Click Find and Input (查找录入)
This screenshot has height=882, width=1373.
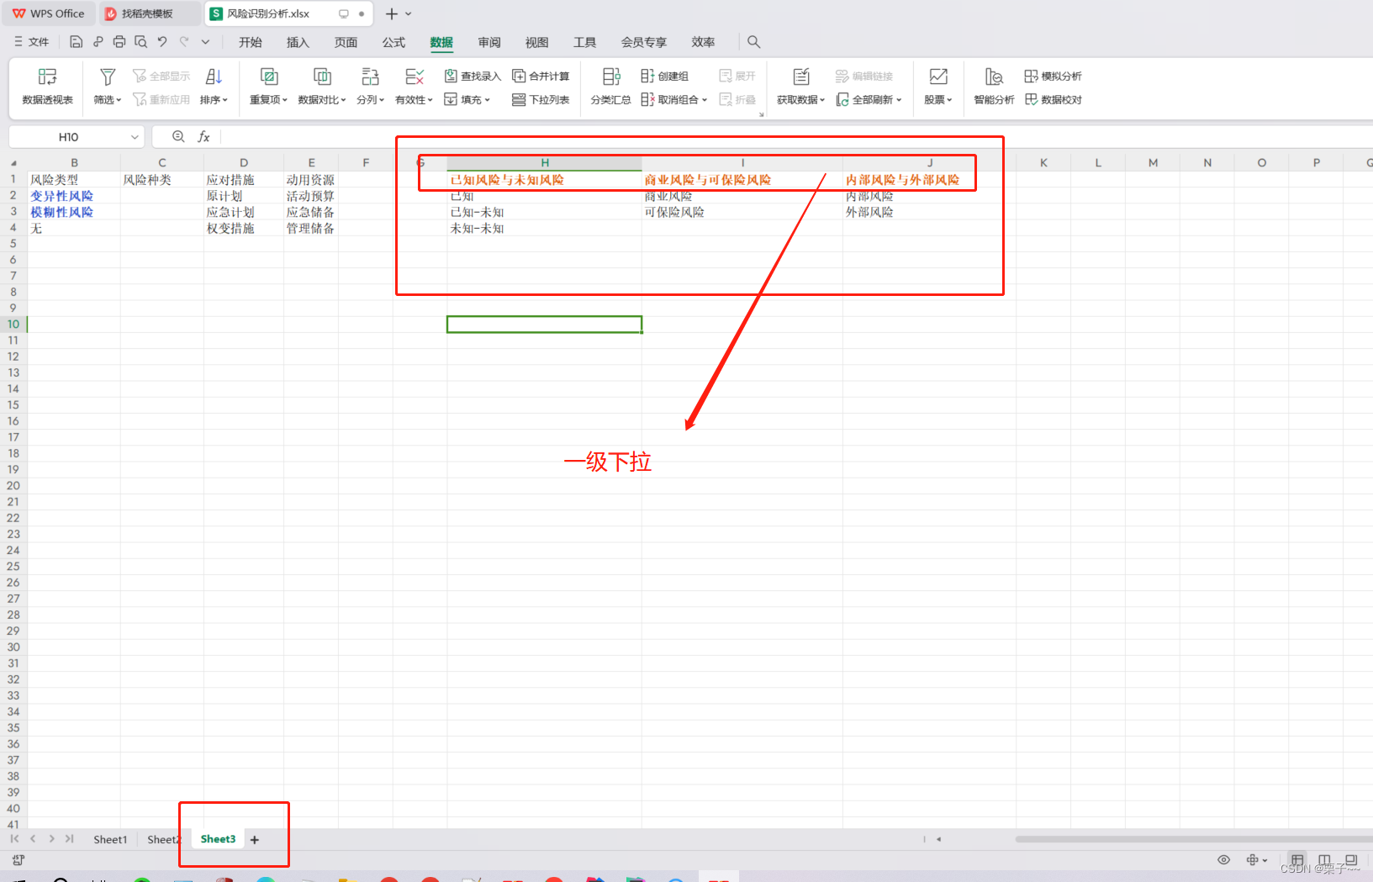pyautogui.click(x=473, y=76)
